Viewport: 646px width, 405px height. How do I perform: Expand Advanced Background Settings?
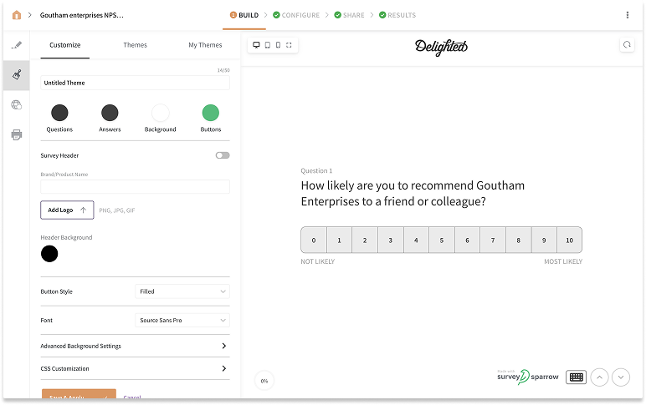135,346
